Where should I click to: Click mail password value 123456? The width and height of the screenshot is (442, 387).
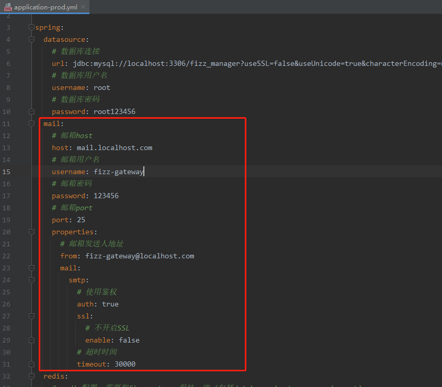(106, 196)
